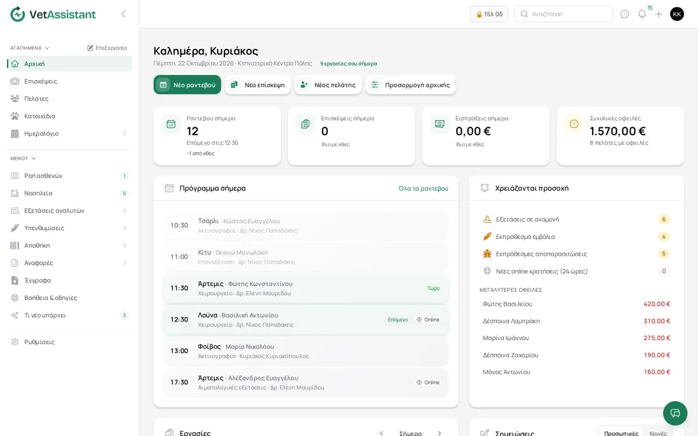Expand the Αποθήκη submenu arrow
698x436 pixels.
tap(124, 245)
